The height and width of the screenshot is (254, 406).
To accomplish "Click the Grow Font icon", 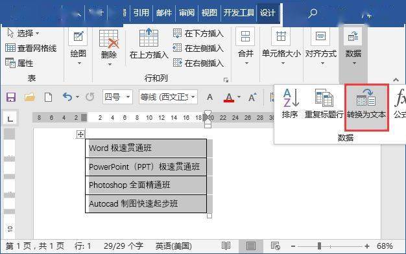I will pos(252,97).
